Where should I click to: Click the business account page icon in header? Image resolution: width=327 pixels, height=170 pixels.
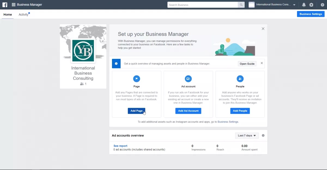tap(252, 5)
